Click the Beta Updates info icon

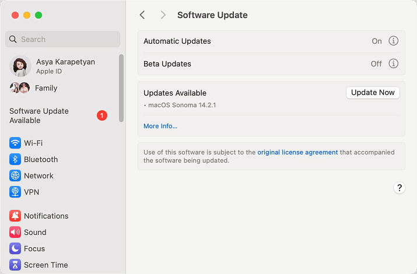click(x=393, y=64)
